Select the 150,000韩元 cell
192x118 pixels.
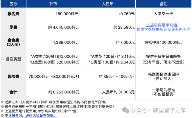(x=67, y=14)
